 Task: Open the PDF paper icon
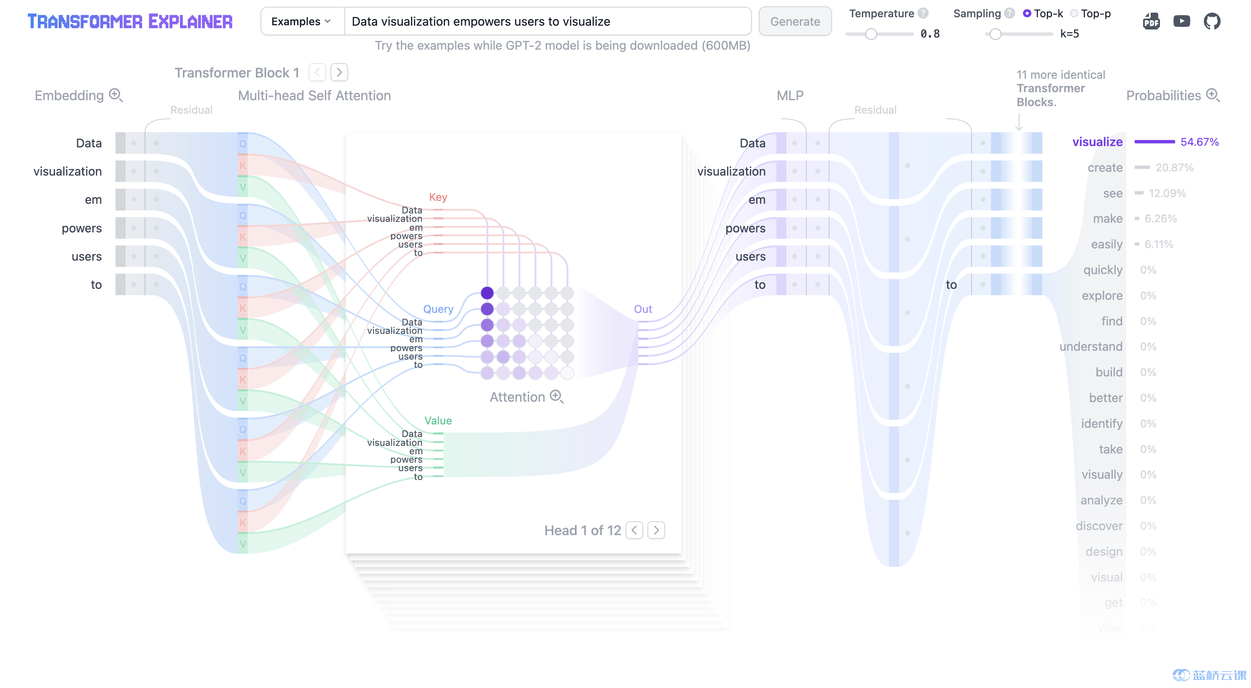[x=1151, y=21]
